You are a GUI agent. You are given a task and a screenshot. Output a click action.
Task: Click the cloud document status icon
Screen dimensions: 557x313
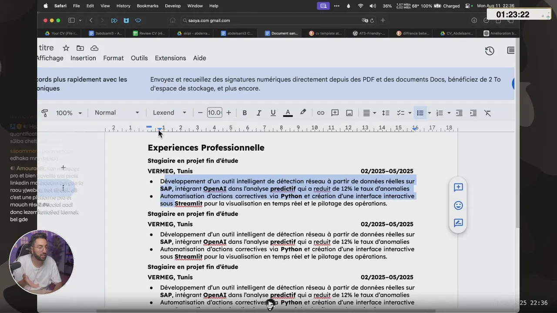(94, 48)
